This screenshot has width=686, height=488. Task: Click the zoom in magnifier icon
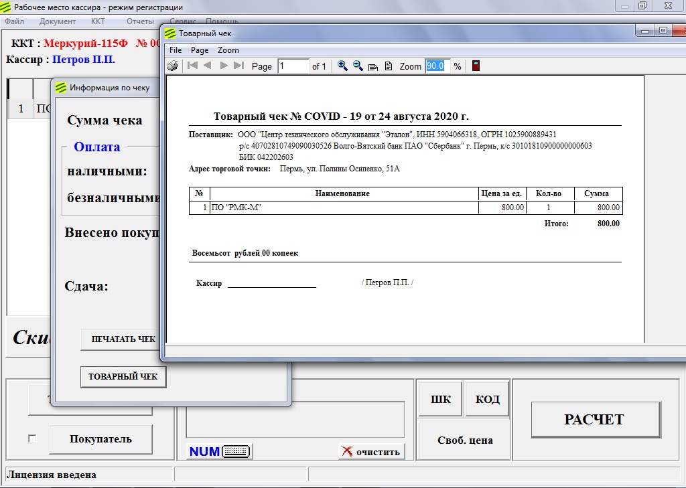(x=342, y=66)
